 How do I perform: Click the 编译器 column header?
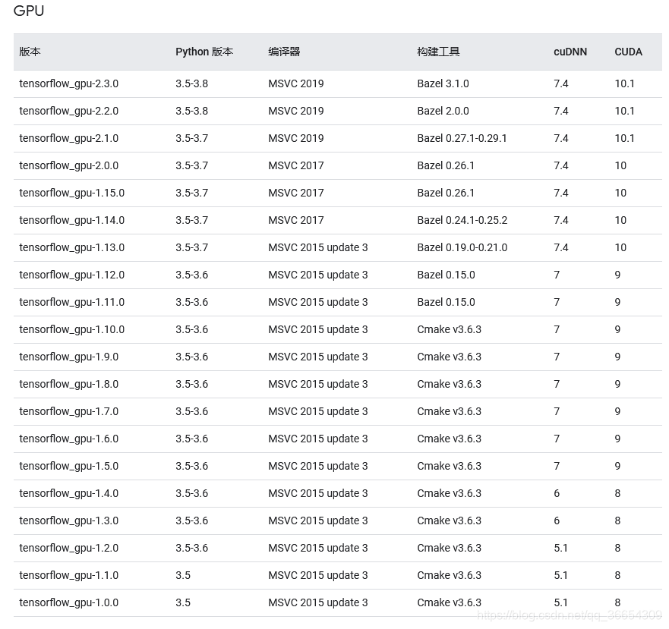(284, 52)
